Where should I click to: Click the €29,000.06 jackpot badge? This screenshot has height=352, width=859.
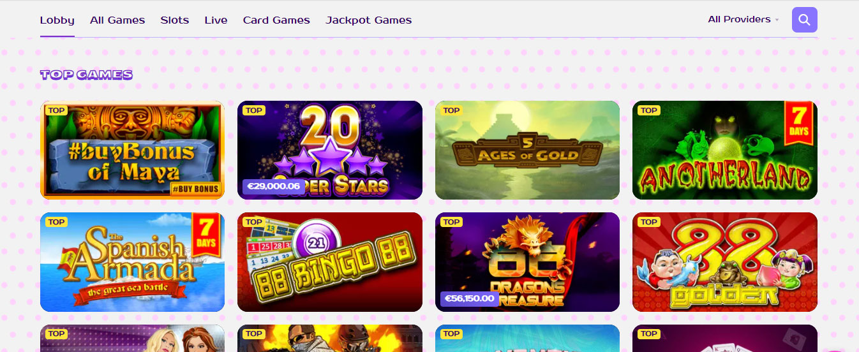pos(274,187)
